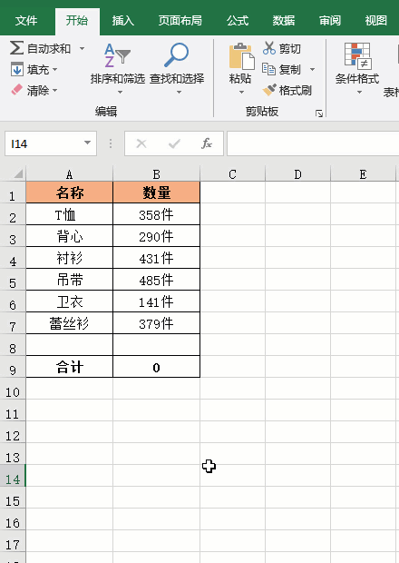Select column C header
This screenshot has width=399, height=563.
tap(232, 174)
